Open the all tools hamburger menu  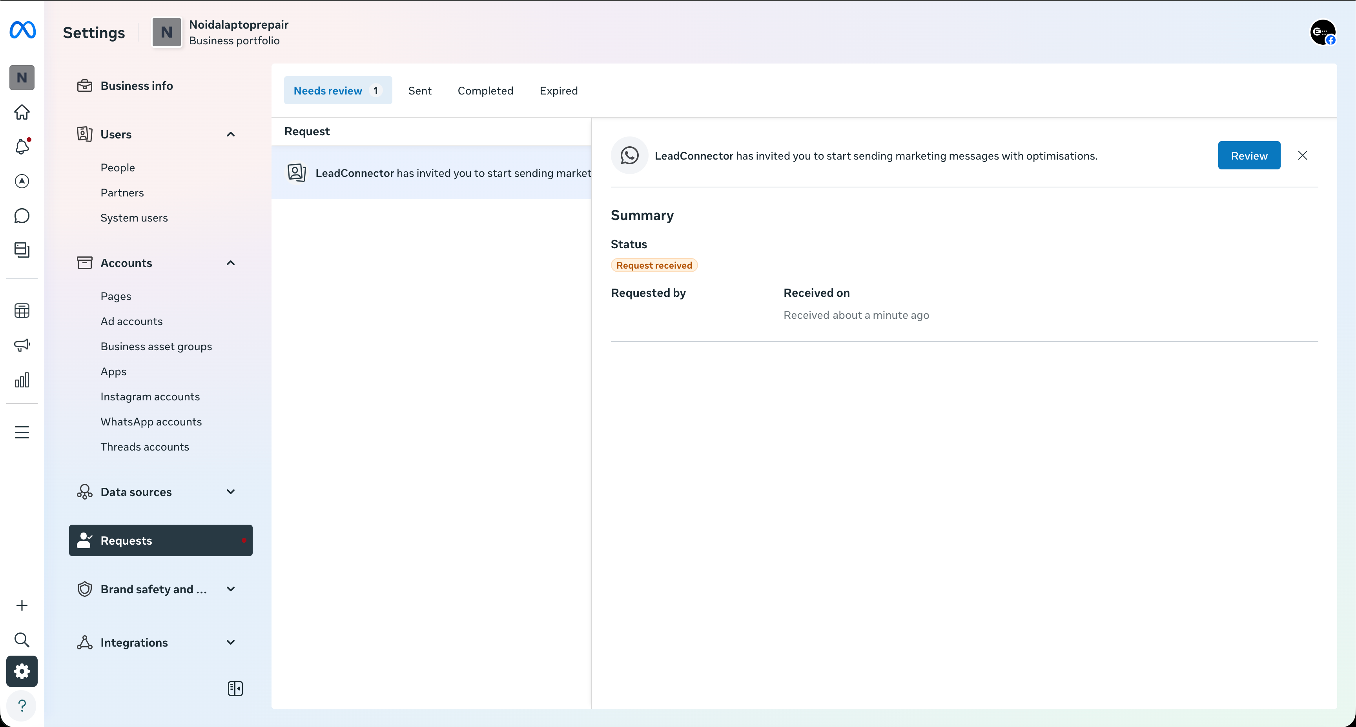[22, 433]
